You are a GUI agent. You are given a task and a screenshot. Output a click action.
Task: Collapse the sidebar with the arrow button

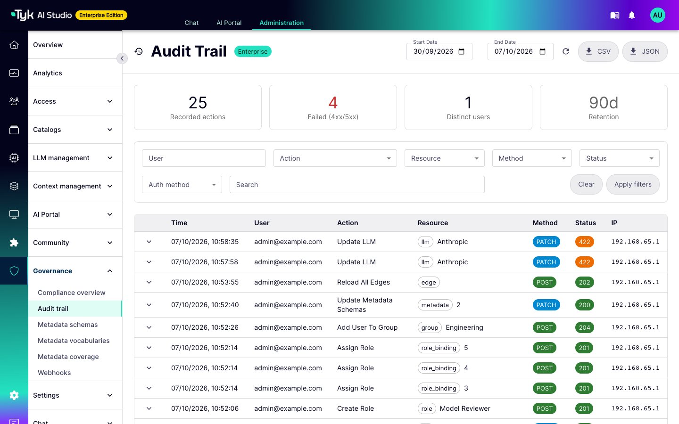pyautogui.click(x=122, y=58)
